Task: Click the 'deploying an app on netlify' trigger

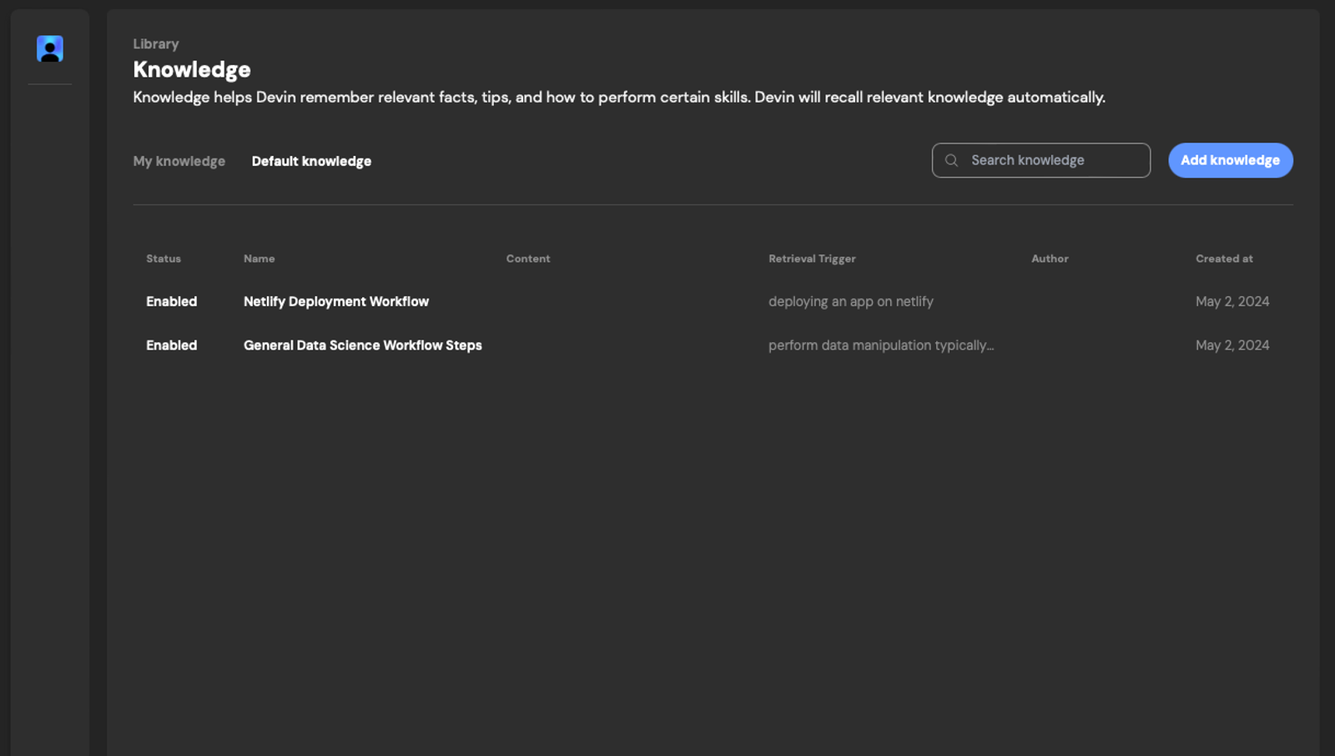Action: 850,301
